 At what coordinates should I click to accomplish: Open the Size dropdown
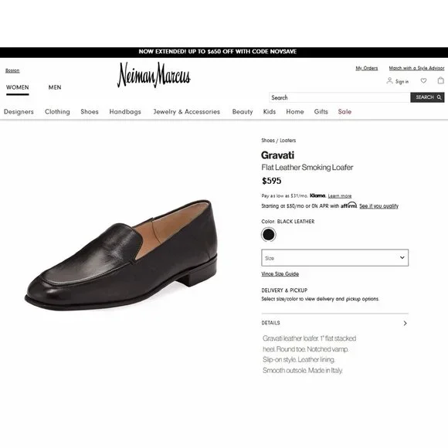(335, 258)
